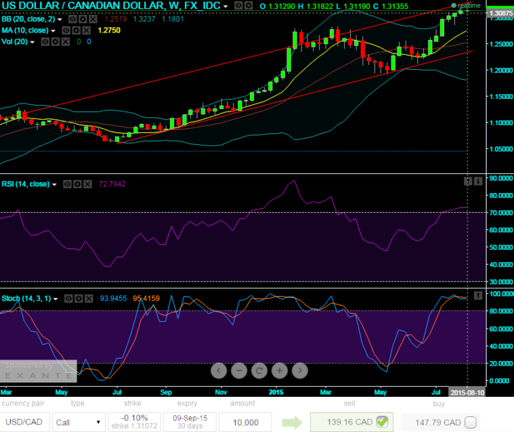
Task: Reset the chart view with the circular arrow
Action: (259, 370)
